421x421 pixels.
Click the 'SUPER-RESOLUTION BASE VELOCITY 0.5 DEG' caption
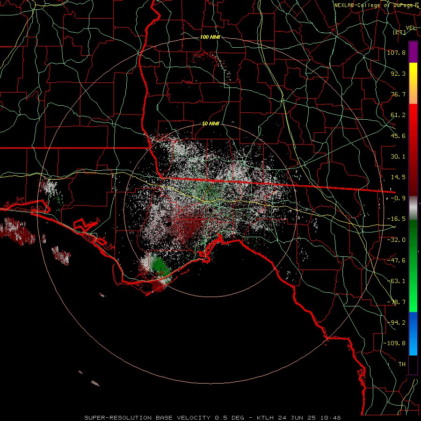coord(164,418)
